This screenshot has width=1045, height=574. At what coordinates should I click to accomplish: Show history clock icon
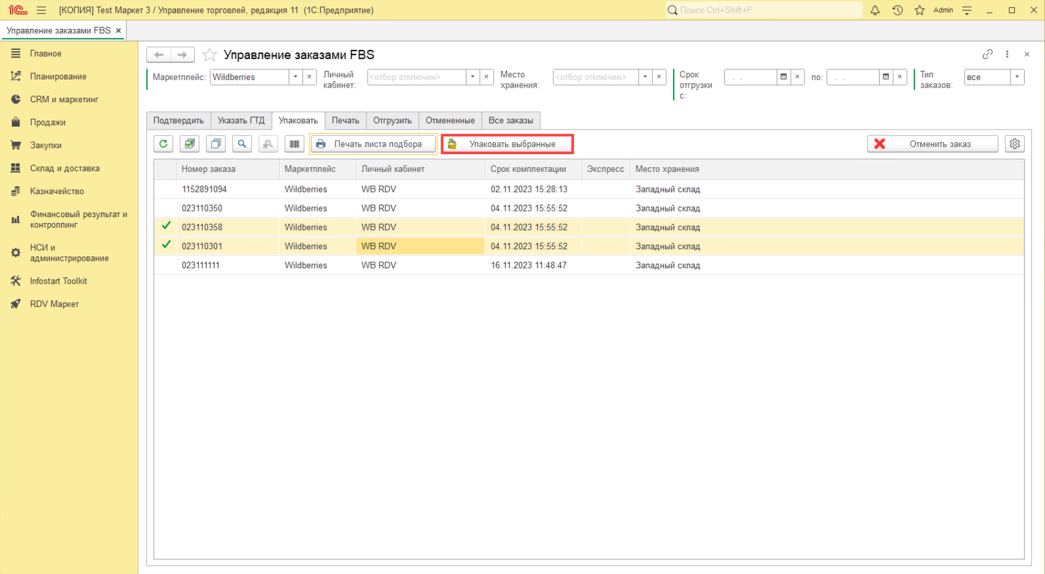pos(898,10)
